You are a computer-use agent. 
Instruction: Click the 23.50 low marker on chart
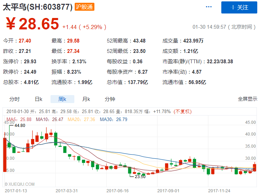click(140, 177)
